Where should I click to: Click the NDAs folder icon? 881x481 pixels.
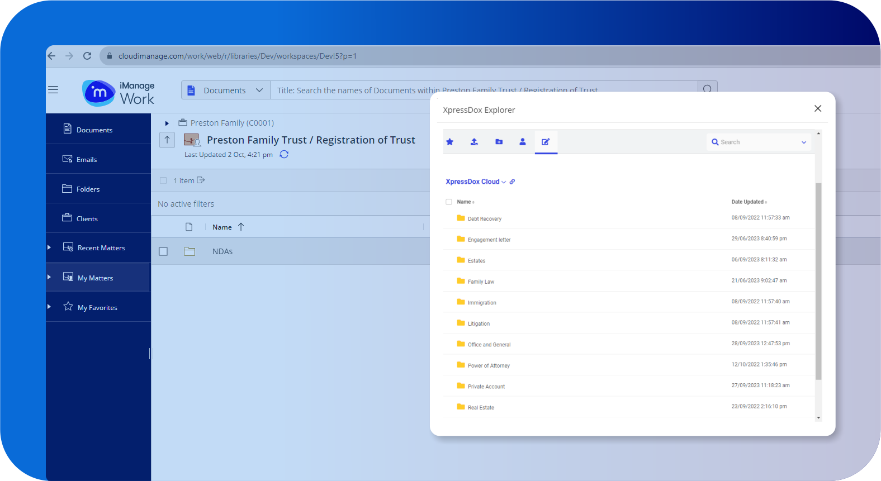190,251
